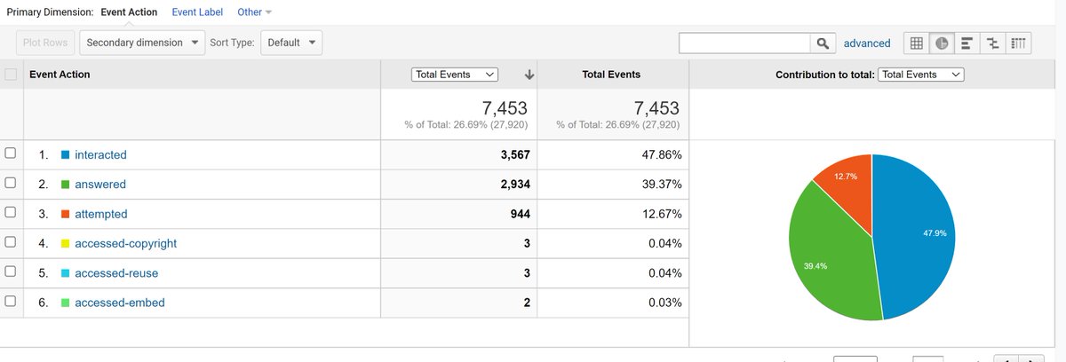Switch to data table view icon

916,43
